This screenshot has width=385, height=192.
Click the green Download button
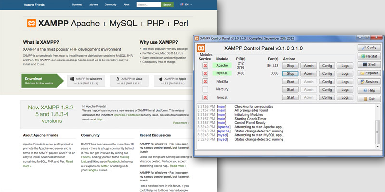point(42,81)
